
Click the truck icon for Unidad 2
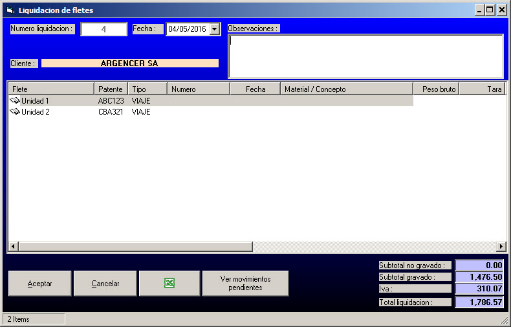pyautogui.click(x=15, y=112)
